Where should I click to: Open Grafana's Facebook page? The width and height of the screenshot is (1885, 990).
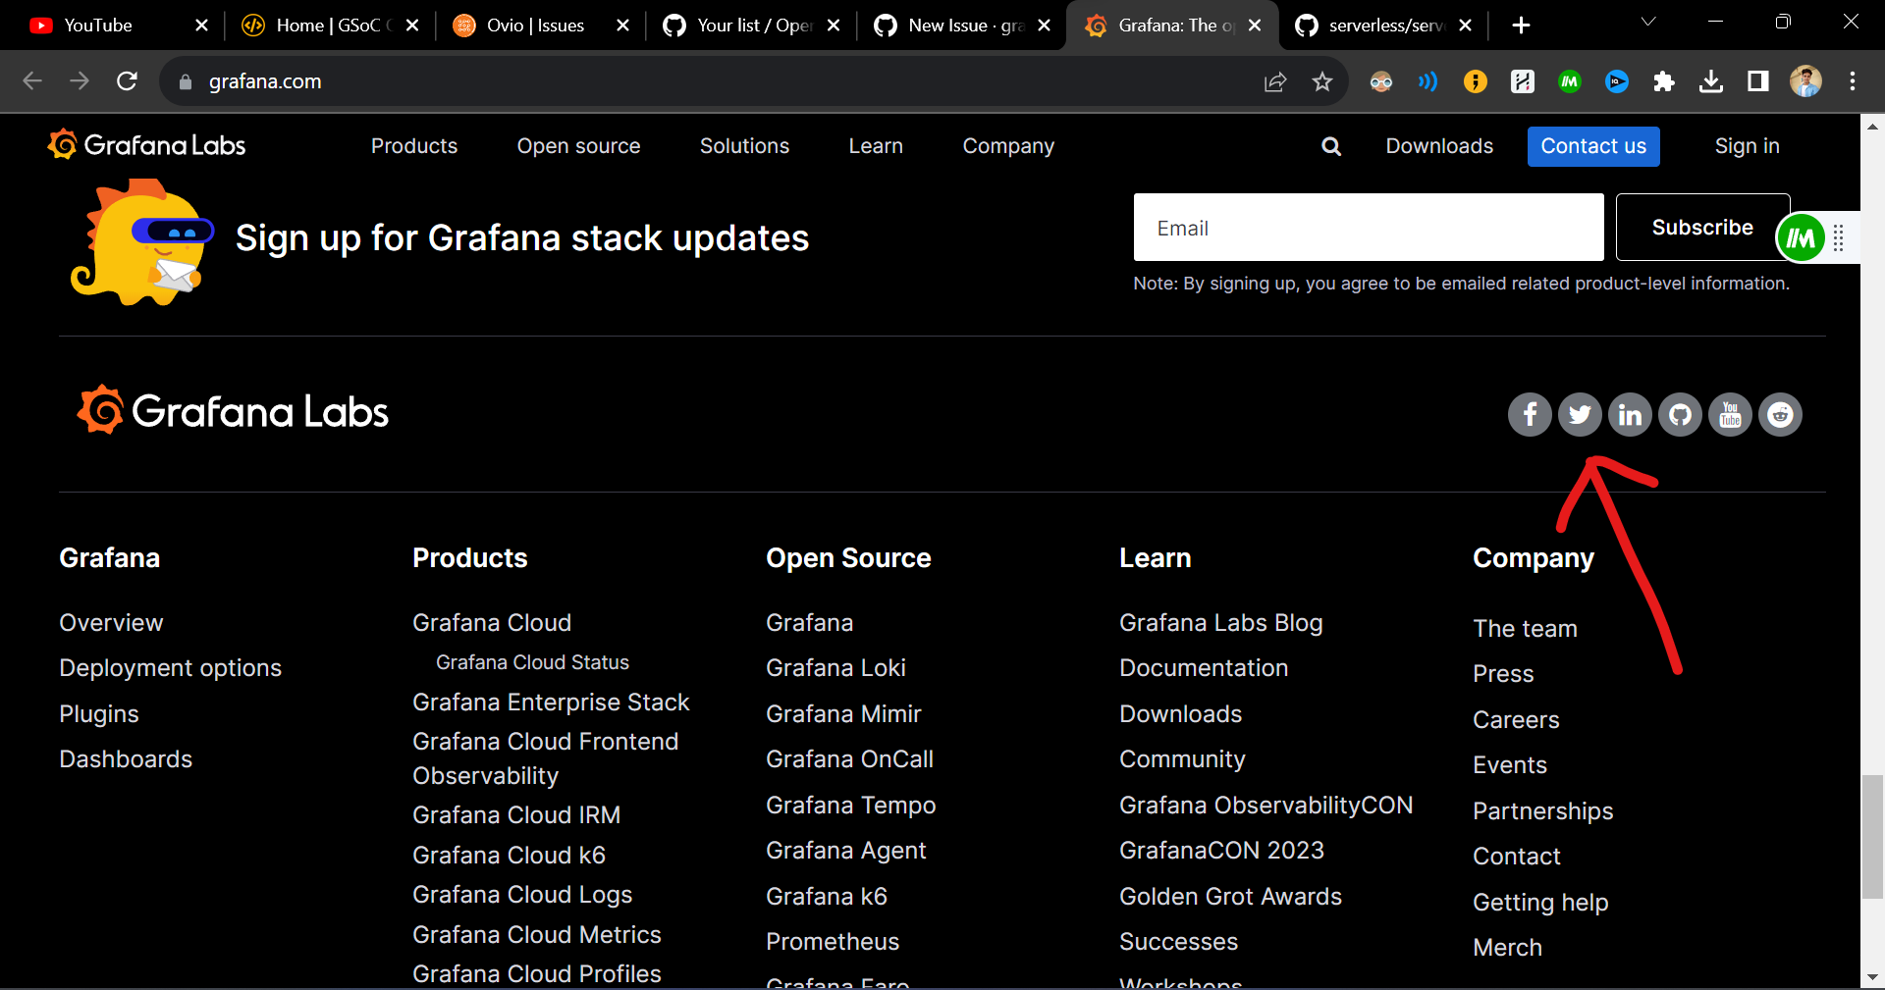[1530, 414]
